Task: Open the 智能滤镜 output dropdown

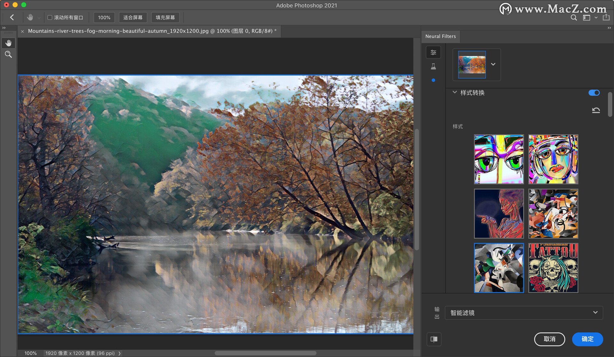Action: tap(524, 313)
